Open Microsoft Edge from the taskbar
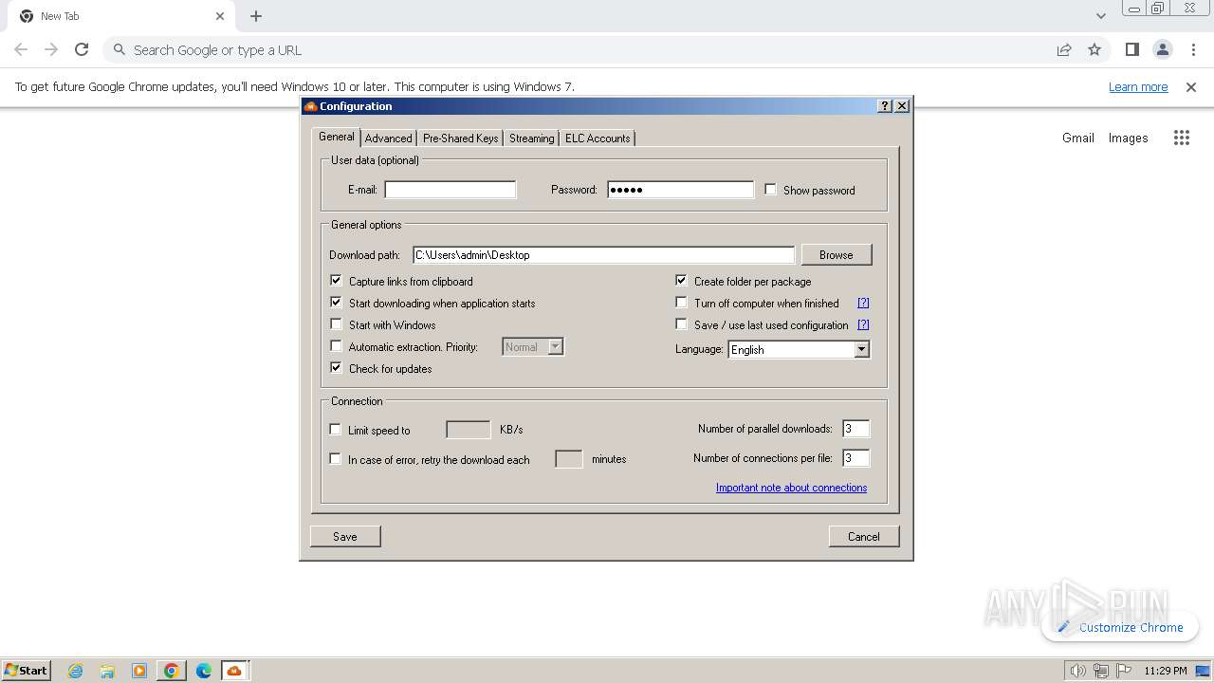1214x683 pixels. (204, 671)
